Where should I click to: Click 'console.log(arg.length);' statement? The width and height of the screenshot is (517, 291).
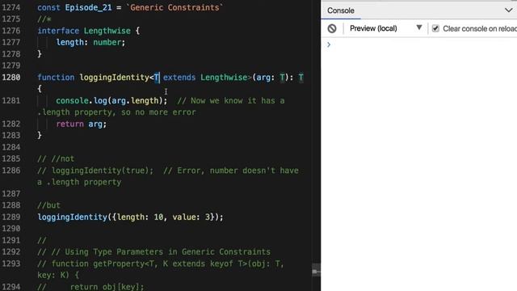[111, 100]
